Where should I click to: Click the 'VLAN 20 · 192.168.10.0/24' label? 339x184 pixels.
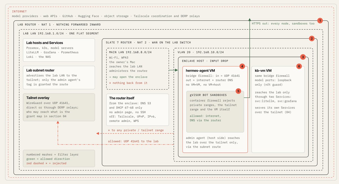click(x=201, y=52)
